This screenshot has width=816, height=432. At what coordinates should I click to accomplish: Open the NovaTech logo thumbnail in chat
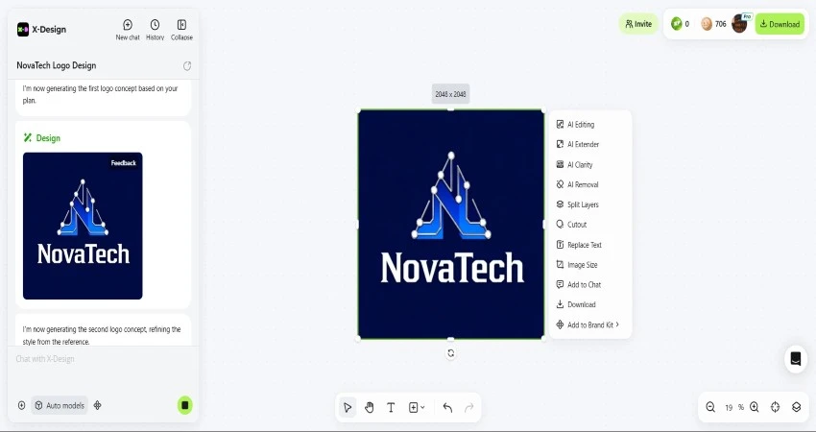click(83, 226)
